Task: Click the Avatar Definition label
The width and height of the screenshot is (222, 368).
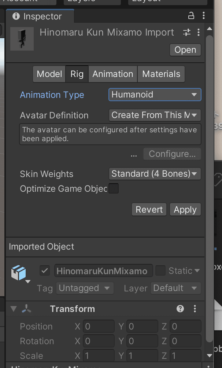Action: pyautogui.click(x=54, y=115)
